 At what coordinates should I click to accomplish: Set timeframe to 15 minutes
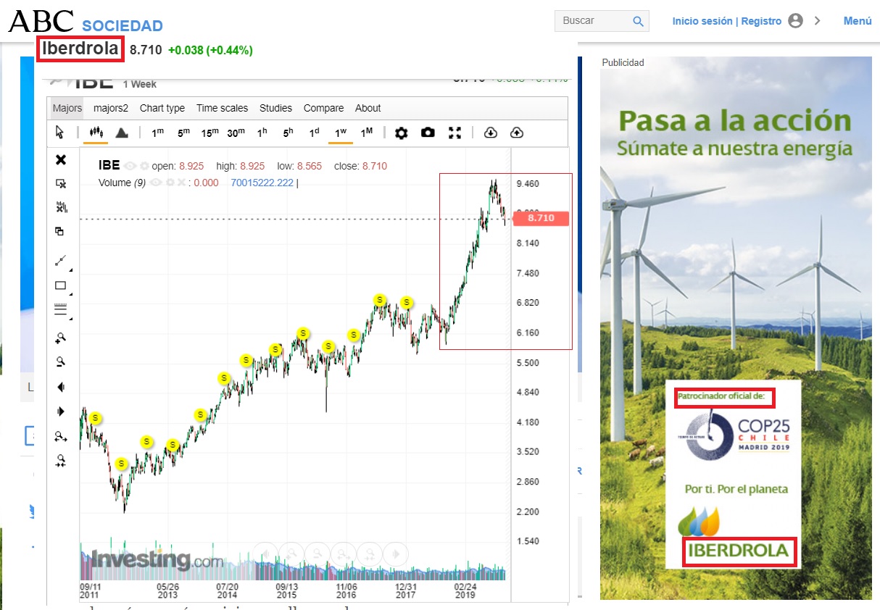210,133
